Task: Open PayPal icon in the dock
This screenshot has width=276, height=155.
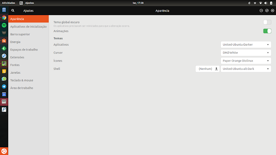Action: click(x=4, y=110)
